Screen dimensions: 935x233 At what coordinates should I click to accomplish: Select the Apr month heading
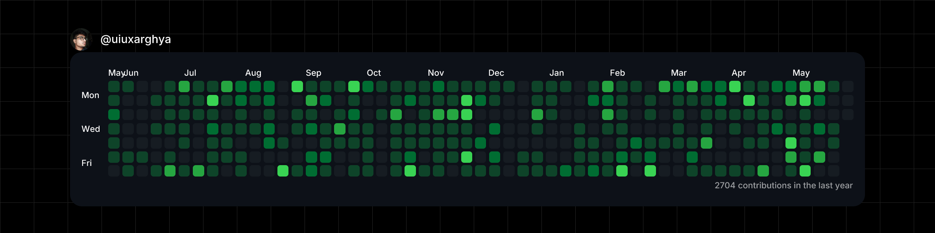(x=739, y=73)
